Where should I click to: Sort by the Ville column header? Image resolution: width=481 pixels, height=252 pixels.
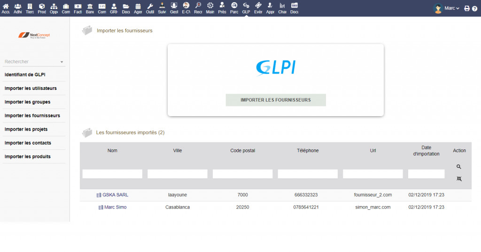(x=177, y=150)
